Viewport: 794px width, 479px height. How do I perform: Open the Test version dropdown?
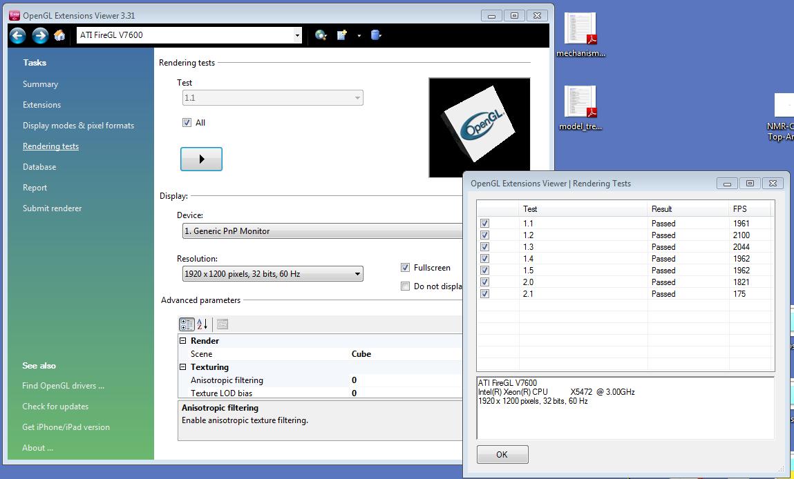[272, 97]
